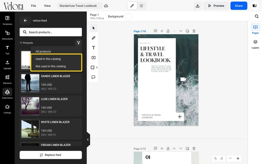Collapse the left side panel

point(88,140)
